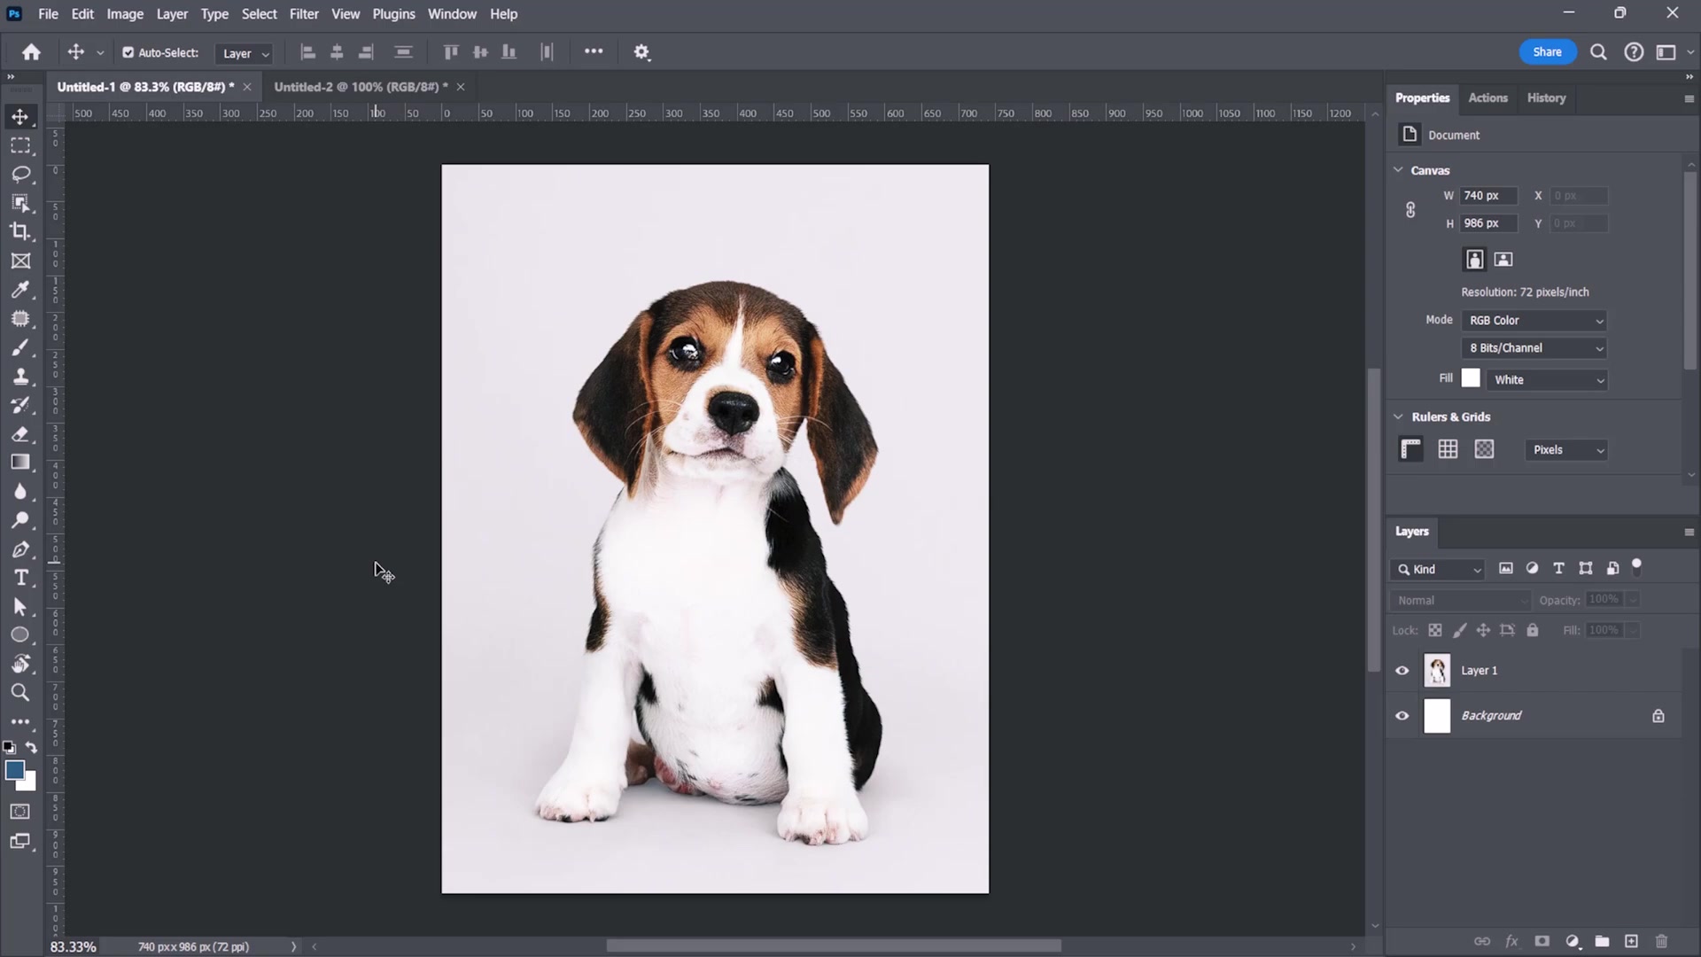The image size is (1701, 957).
Task: Select the Lasso tool
Action: tap(20, 175)
